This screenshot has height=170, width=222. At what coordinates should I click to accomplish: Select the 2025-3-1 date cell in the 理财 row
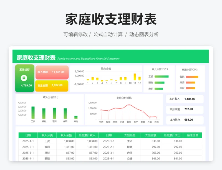pyautogui.click(x=28, y=153)
